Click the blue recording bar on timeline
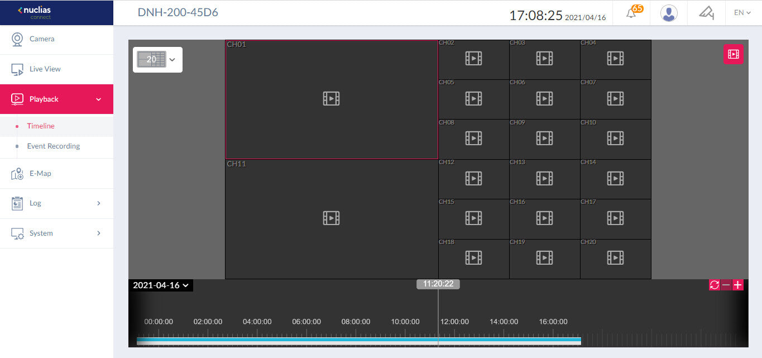This screenshot has width=762, height=358. tap(359, 340)
